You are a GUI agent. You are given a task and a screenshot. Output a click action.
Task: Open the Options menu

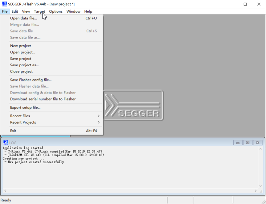coord(55,11)
